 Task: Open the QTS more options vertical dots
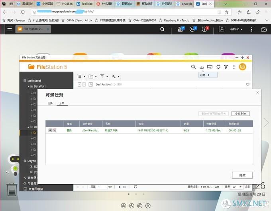tap(251, 29)
